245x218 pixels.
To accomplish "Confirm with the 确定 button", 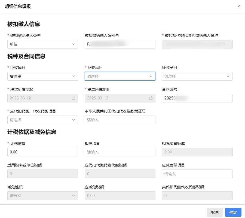I will [233, 212].
